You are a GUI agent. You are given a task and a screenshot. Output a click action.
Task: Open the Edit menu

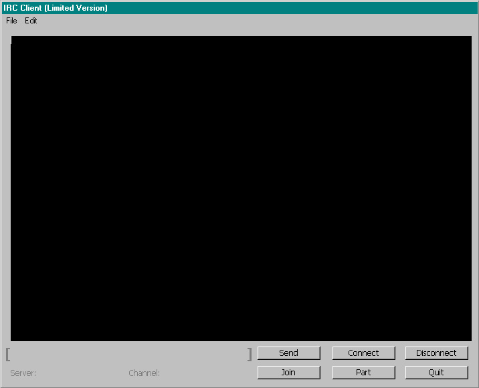click(31, 21)
